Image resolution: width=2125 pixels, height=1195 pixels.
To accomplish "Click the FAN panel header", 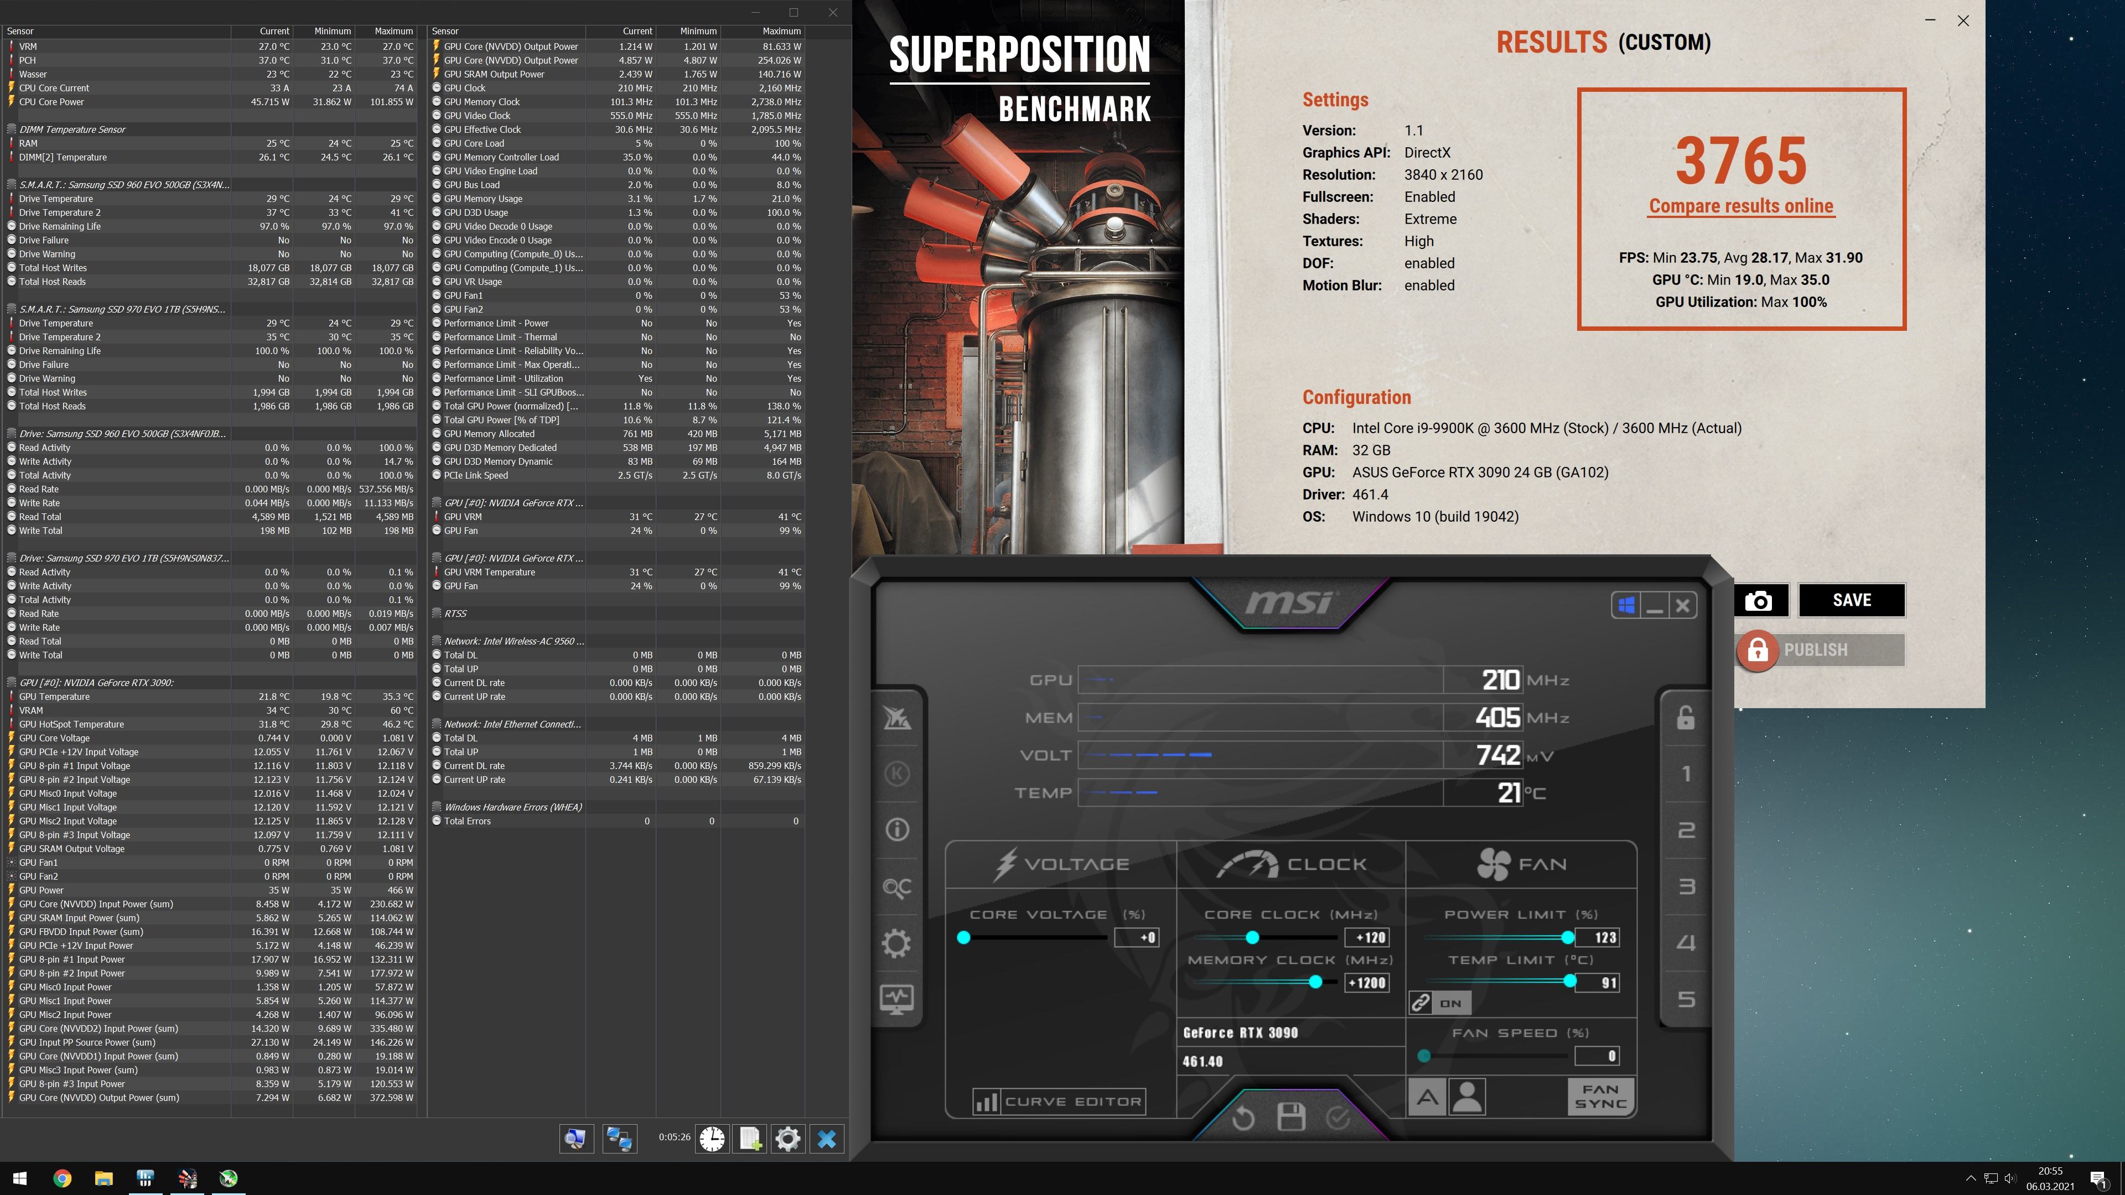I will click(1521, 864).
